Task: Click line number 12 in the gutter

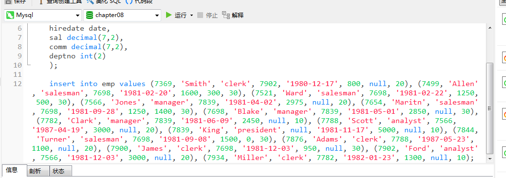Action: click(18, 84)
